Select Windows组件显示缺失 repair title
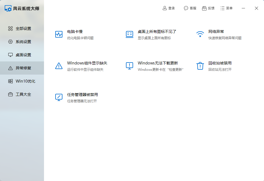 (87, 63)
